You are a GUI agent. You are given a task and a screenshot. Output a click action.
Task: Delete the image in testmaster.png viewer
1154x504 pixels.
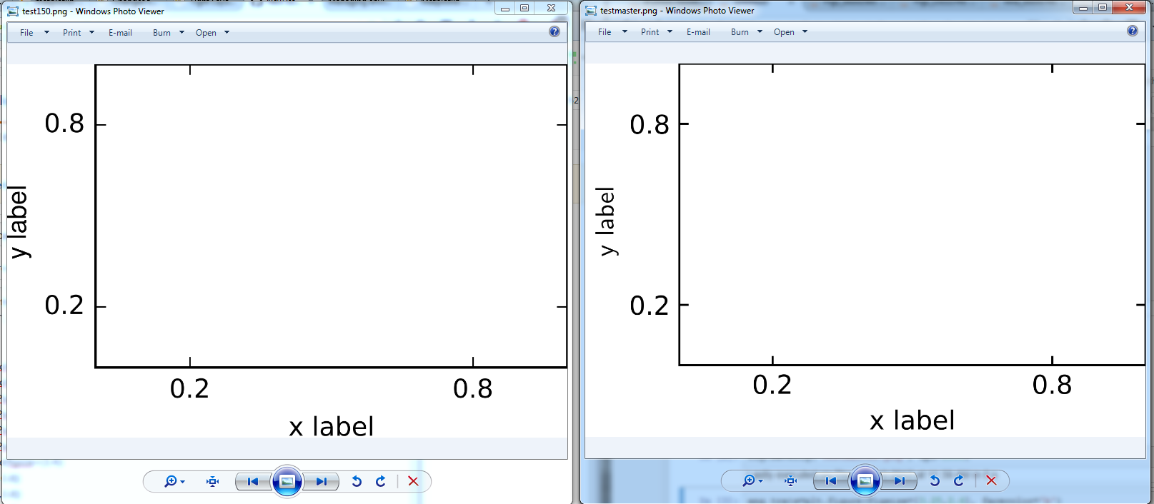tap(991, 480)
